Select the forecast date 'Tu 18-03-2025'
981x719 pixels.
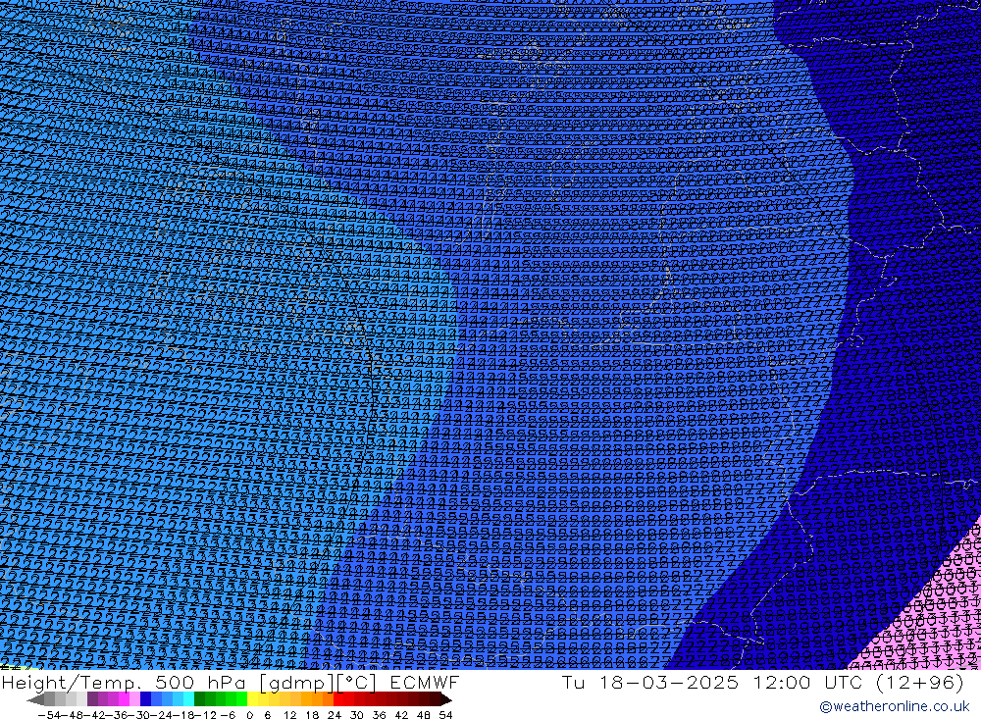[650, 682]
